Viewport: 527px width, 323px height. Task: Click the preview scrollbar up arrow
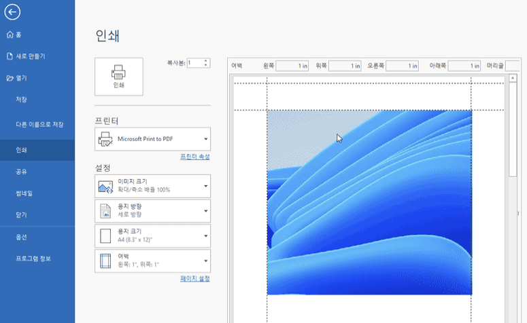point(513,79)
